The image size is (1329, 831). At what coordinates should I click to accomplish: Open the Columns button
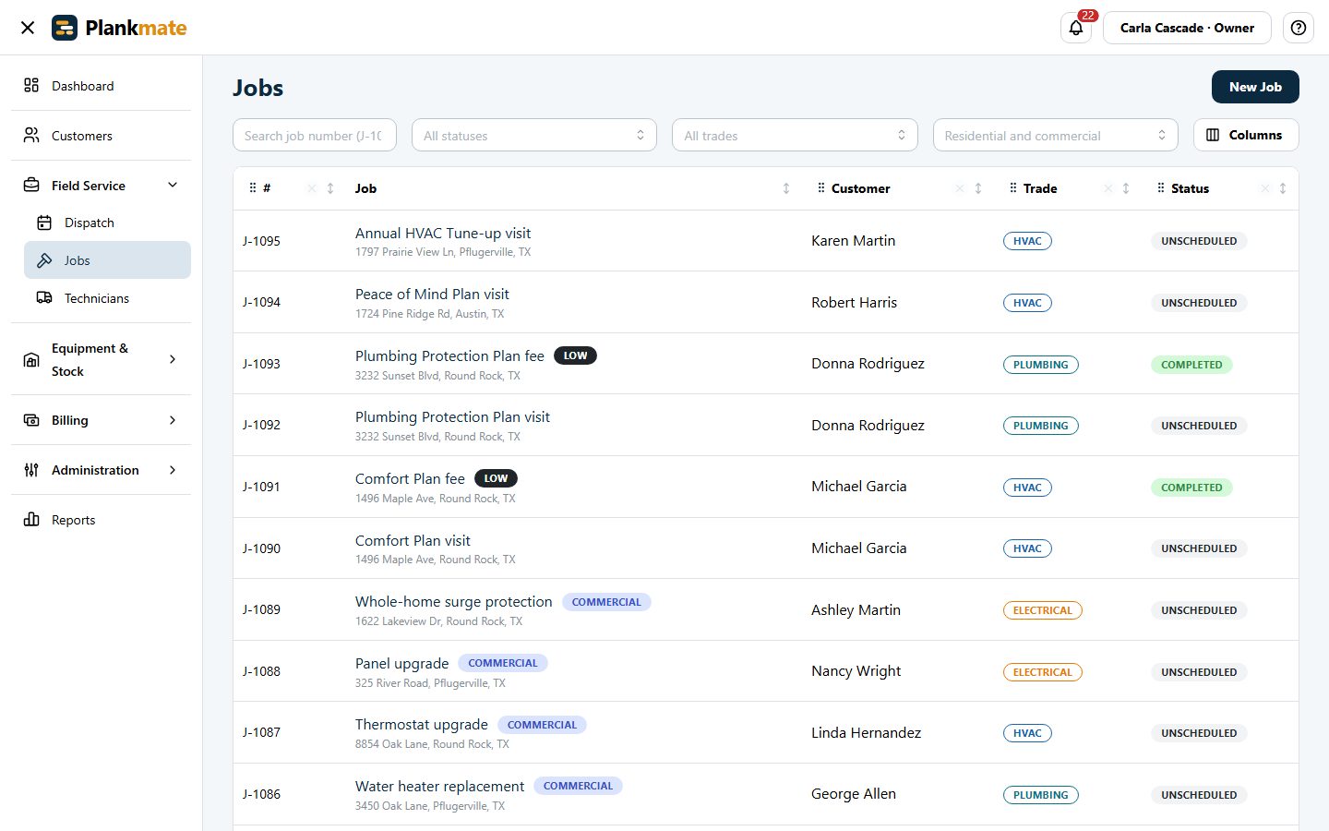click(x=1246, y=135)
